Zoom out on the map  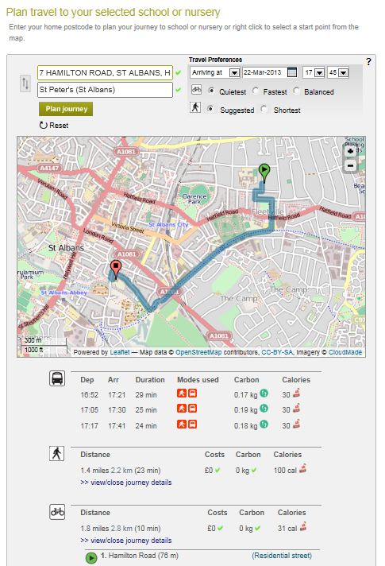[350, 165]
